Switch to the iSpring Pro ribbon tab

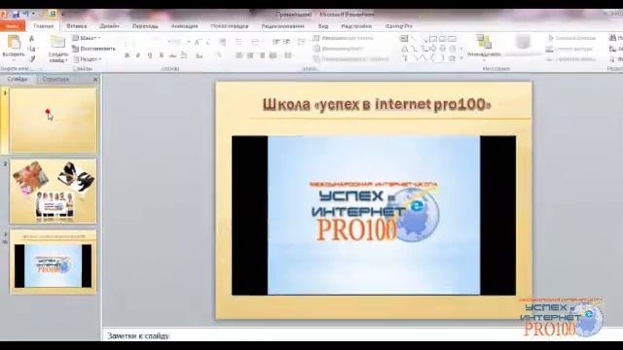click(x=399, y=26)
